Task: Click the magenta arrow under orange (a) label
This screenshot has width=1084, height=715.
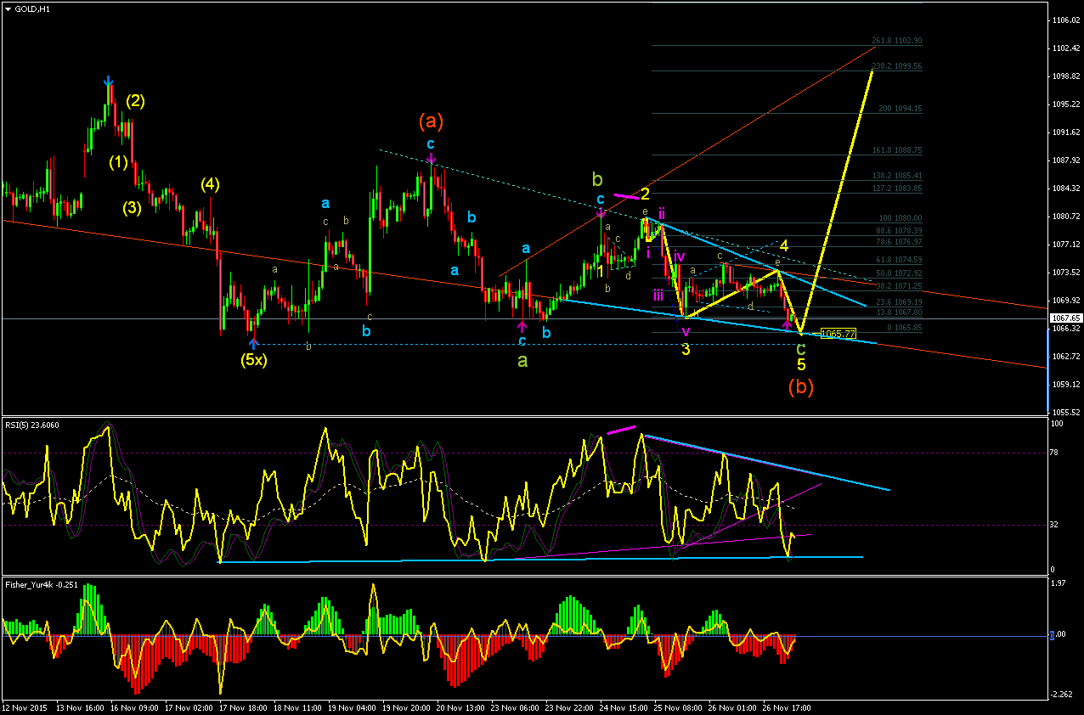Action: (432, 159)
